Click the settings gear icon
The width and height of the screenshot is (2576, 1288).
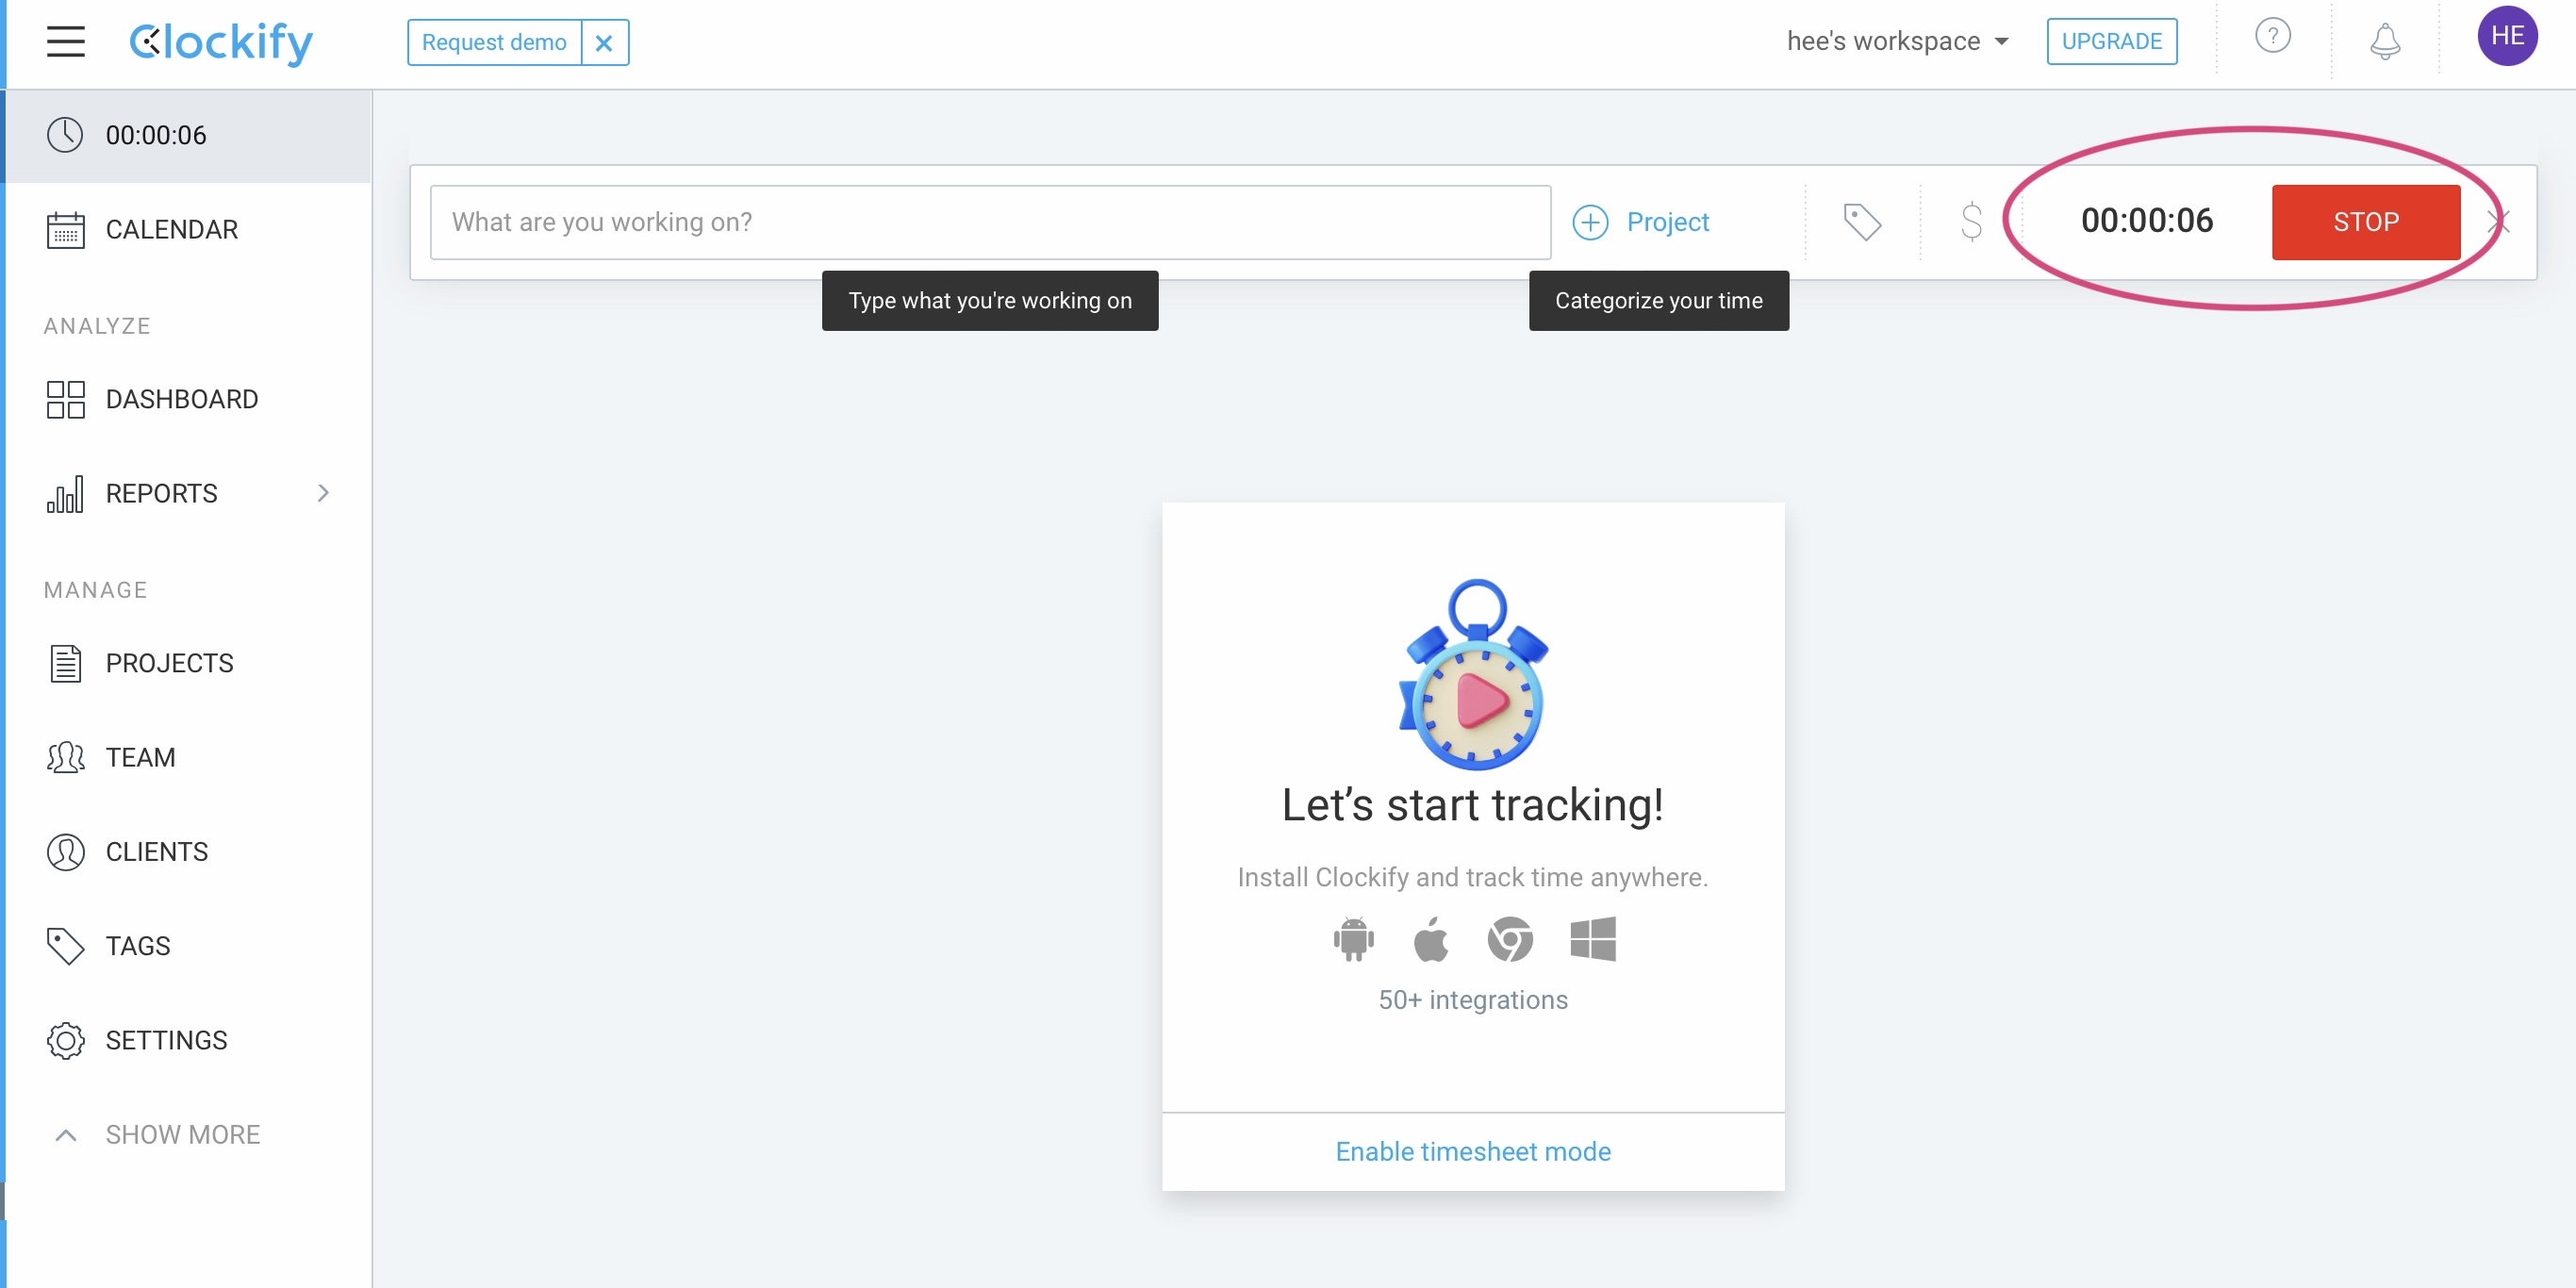65,1040
